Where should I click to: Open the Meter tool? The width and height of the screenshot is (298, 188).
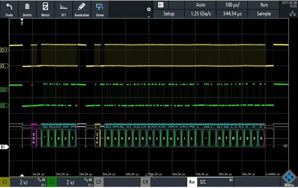[x=46, y=9]
